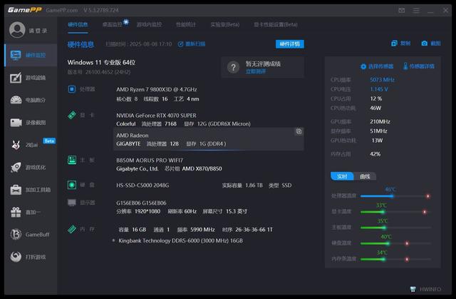Image resolution: width=456 pixels, height=299 pixels.
Task: Select the B850M AORUS PRO WIFI7 text
Action: coord(150,161)
